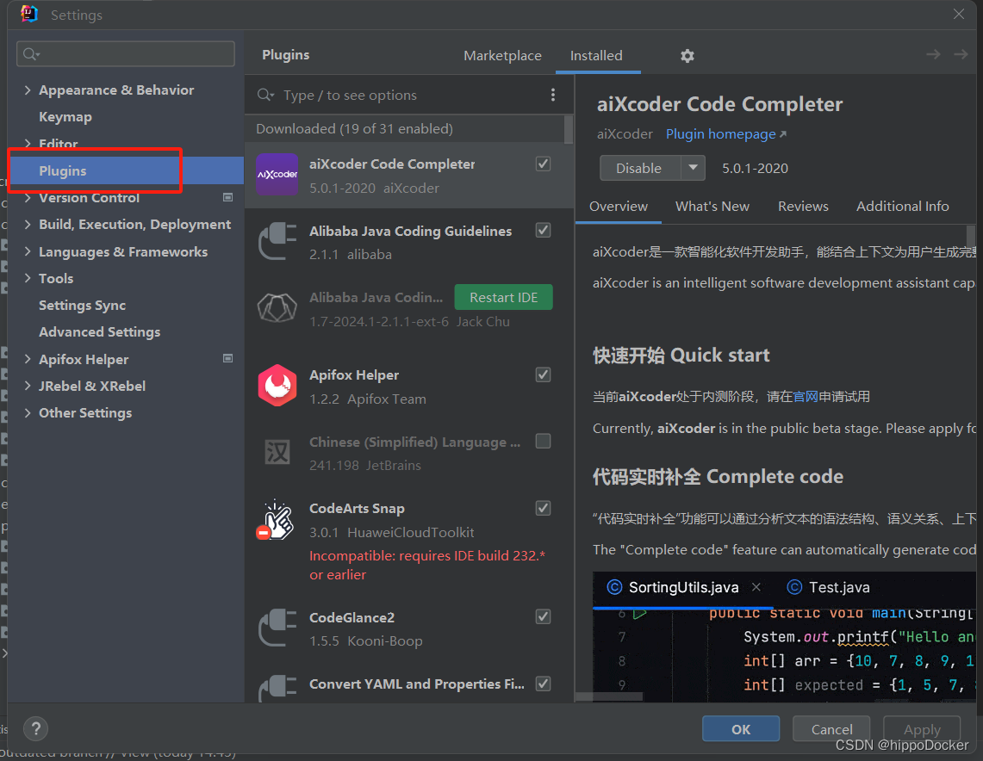Click the search magnifier in plugin filter
Image resolution: width=983 pixels, height=761 pixels.
pyautogui.click(x=266, y=95)
